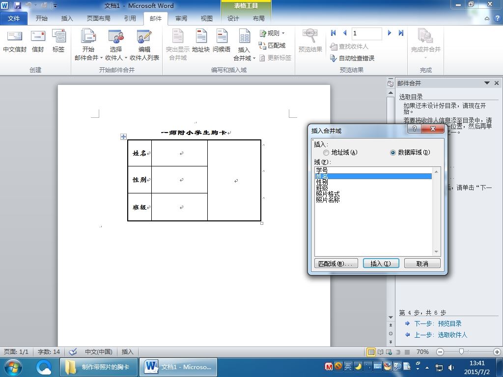Screen dimensions: 503x377
Task: Select the 数据库域 radio button
Action: point(393,153)
